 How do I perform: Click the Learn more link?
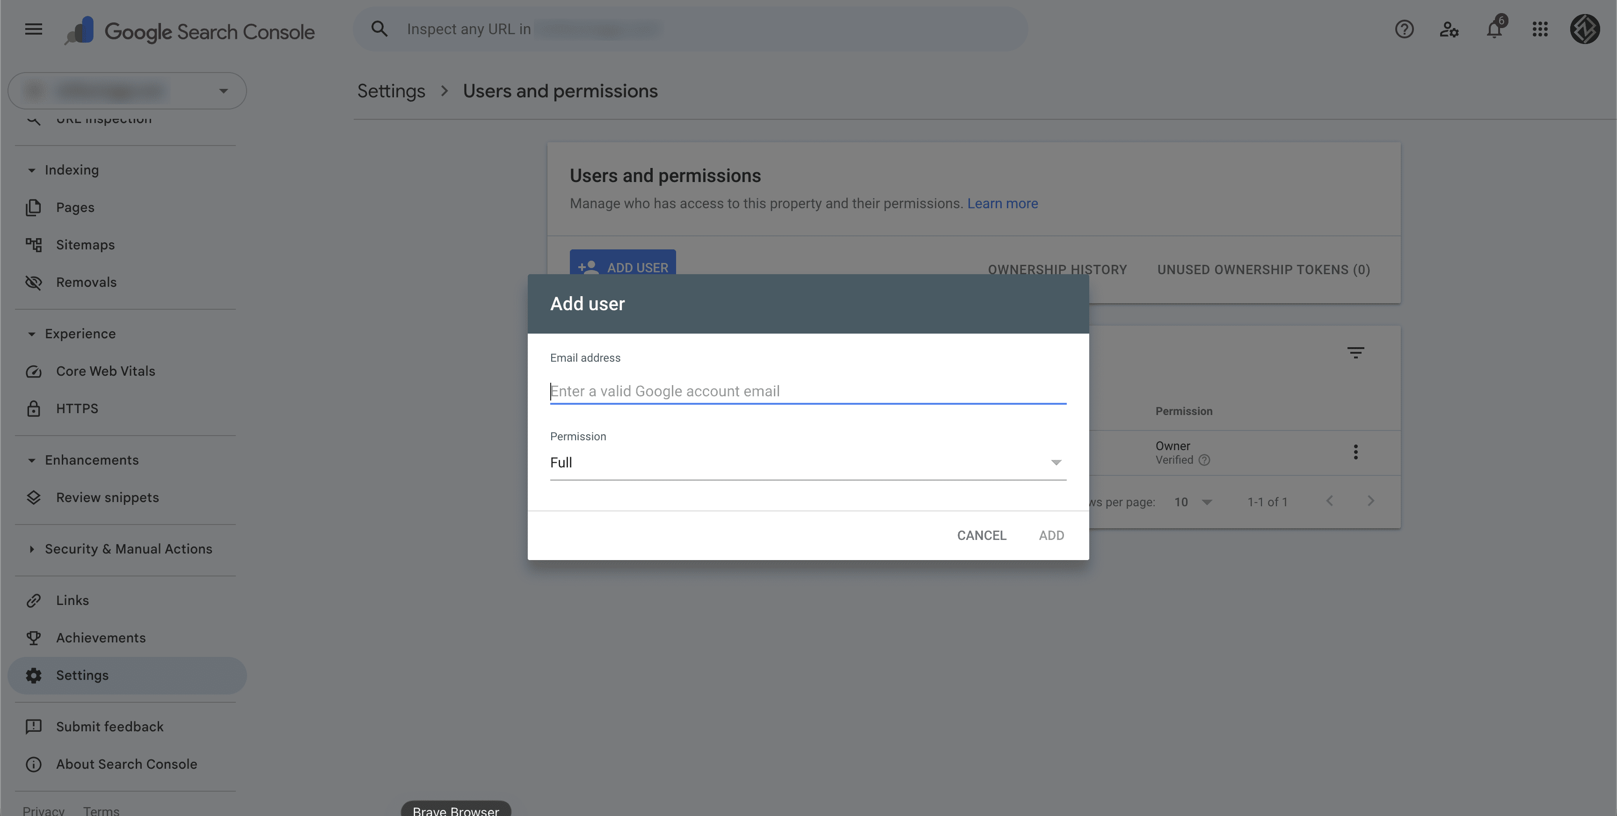coord(1003,204)
